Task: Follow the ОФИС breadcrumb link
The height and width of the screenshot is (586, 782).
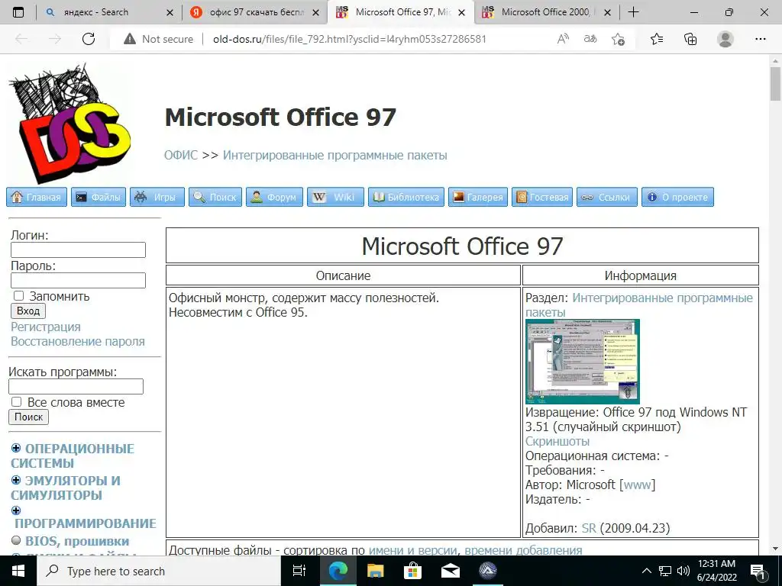Action: (181, 156)
